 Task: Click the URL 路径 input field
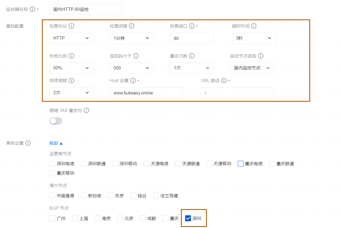237,93
